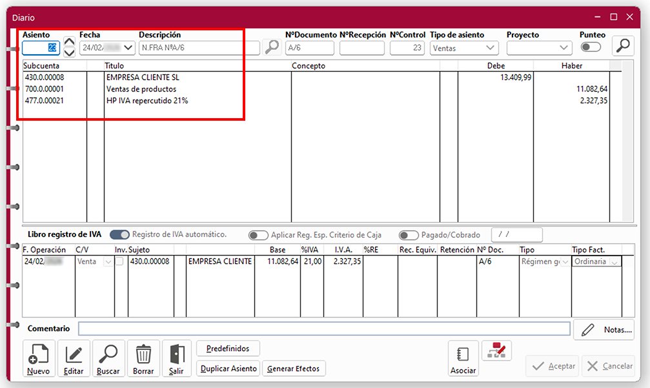Click the red diagram edit icon
This screenshot has height=388, width=650.
point(497,351)
